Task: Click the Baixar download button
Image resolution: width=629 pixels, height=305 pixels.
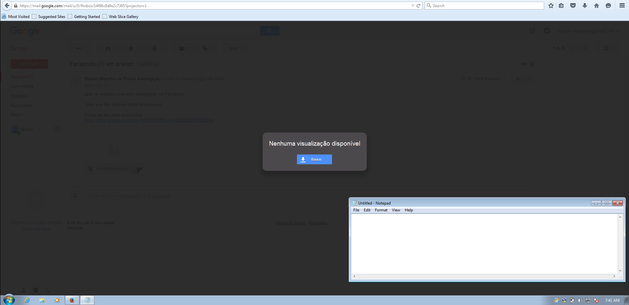Action: (314, 159)
